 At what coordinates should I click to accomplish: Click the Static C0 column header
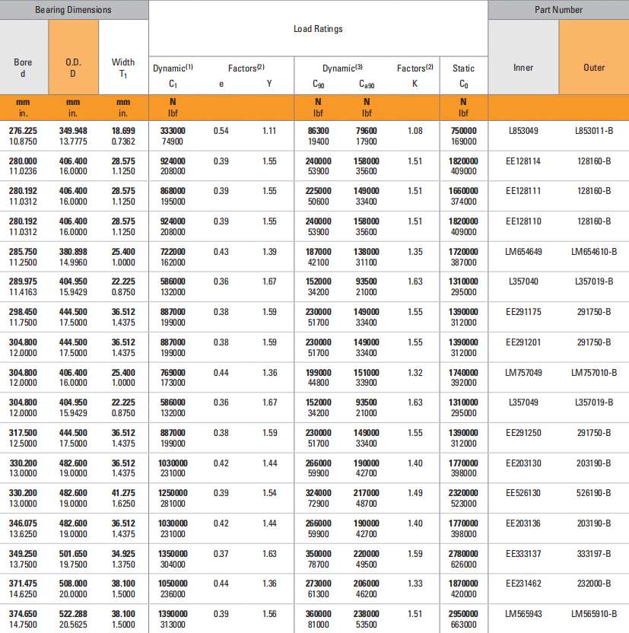coord(463,75)
